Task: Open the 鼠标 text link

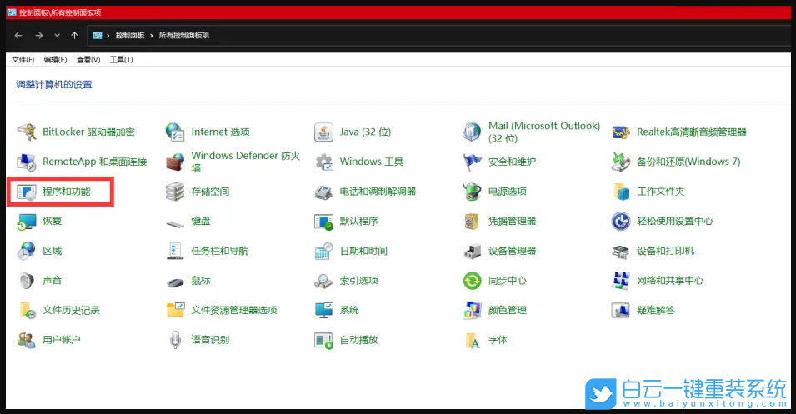Action: (201, 281)
